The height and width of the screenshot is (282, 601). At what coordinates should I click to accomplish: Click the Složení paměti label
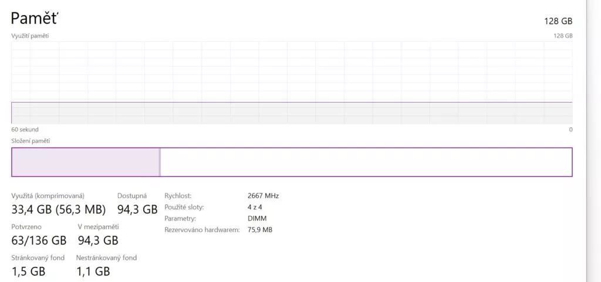pyautogui.click(x=31, y=141)
